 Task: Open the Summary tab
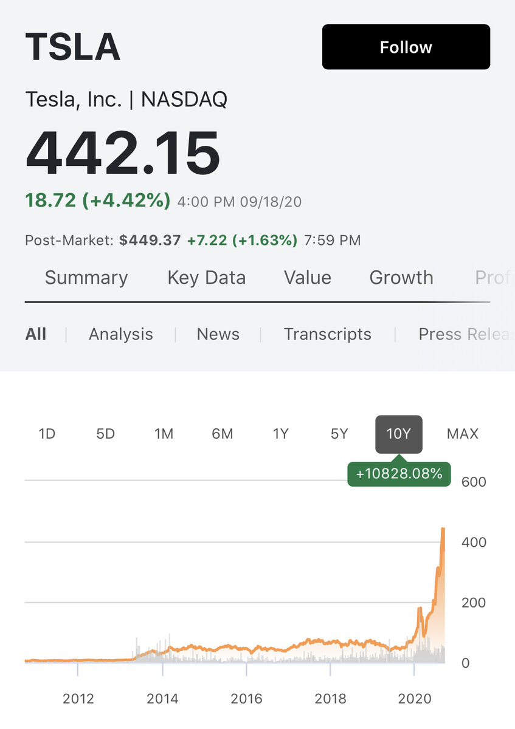pyautogui.click(x=86, y=278)
